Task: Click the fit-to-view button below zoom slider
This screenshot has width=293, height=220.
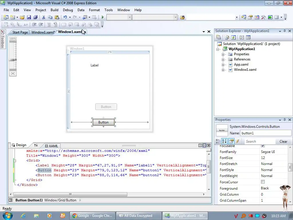Action: [13, 74]
